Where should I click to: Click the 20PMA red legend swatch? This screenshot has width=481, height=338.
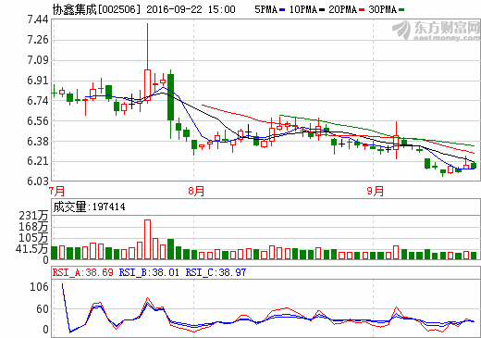362,10
